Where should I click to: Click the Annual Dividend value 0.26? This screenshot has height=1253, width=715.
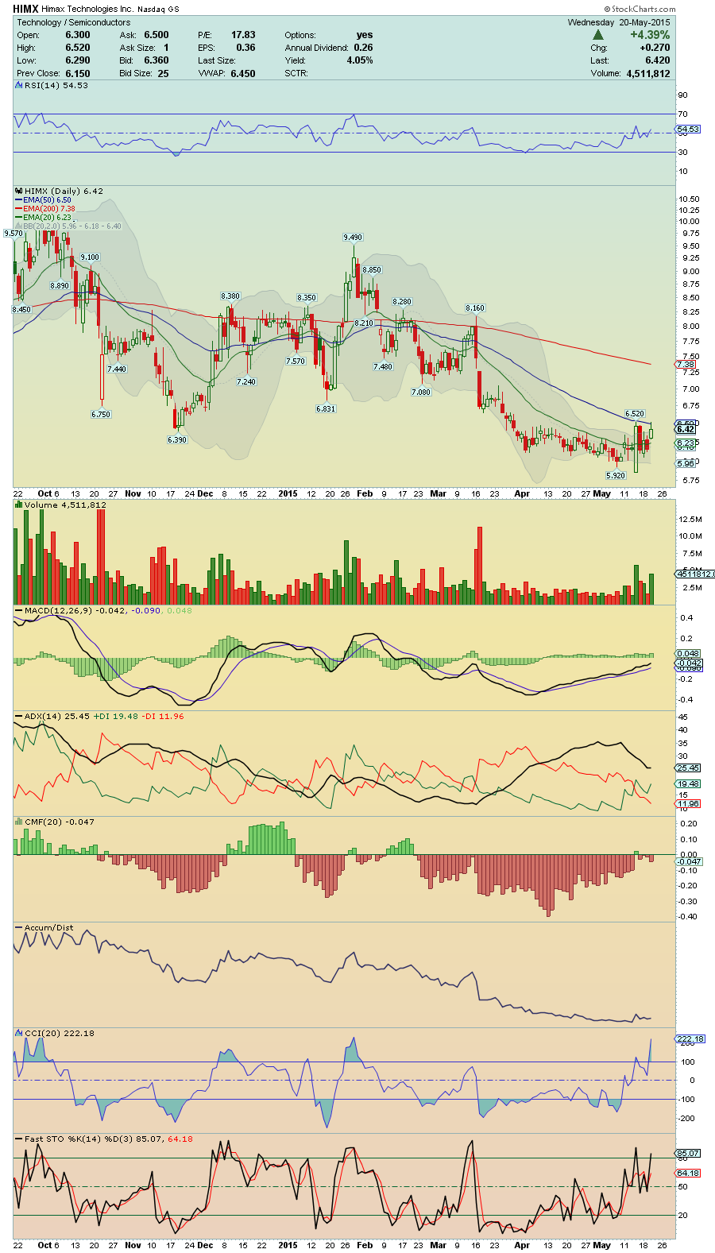click(x=364, y=48)
